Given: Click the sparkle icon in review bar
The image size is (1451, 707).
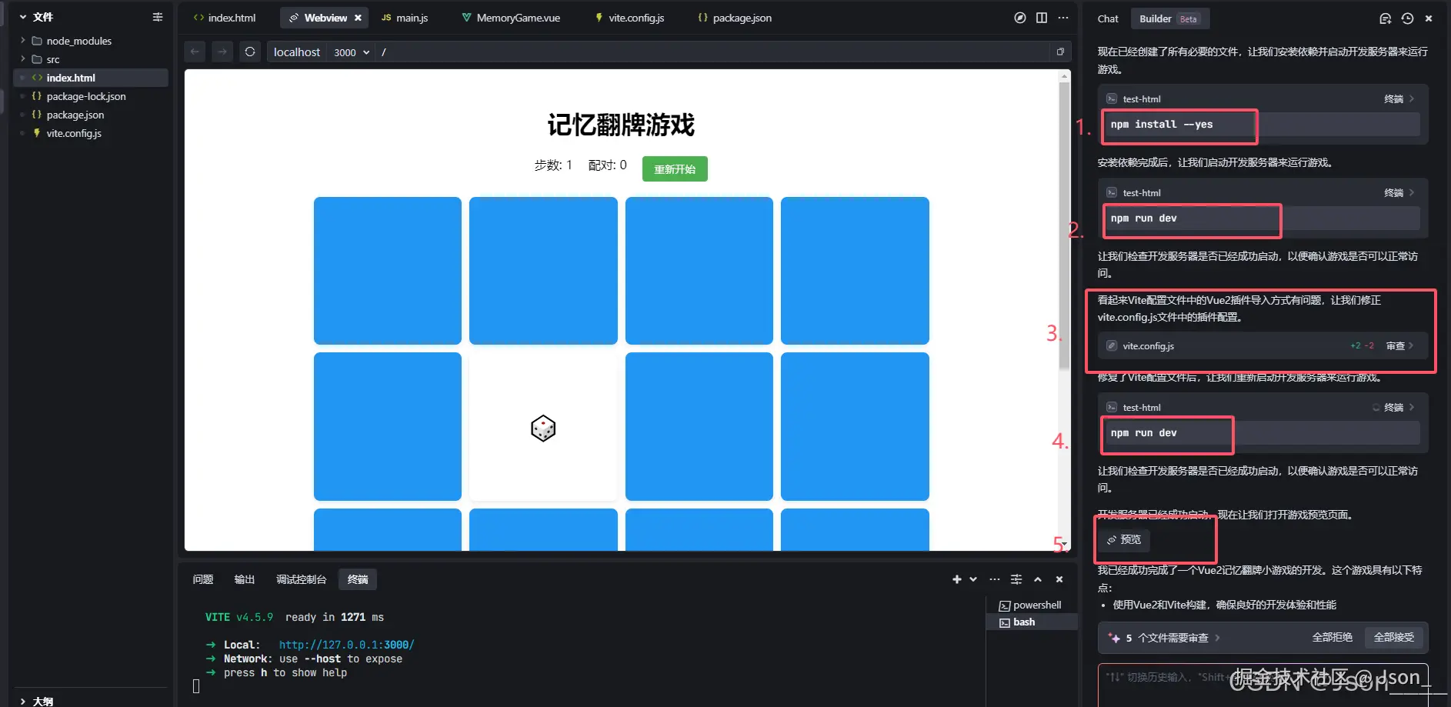Looking at the screenshot, I should [1114, 638].
